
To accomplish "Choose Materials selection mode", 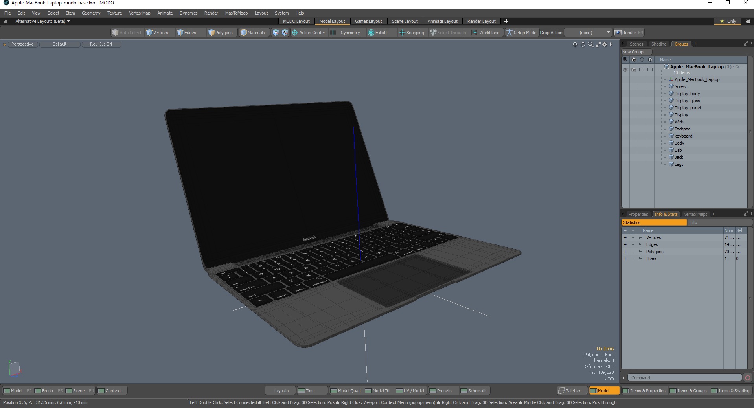I will [253, 33].
